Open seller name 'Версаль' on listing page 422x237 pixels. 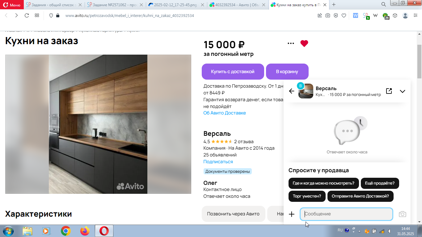point(217,134)
